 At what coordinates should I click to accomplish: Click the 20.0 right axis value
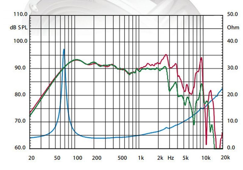233,95
